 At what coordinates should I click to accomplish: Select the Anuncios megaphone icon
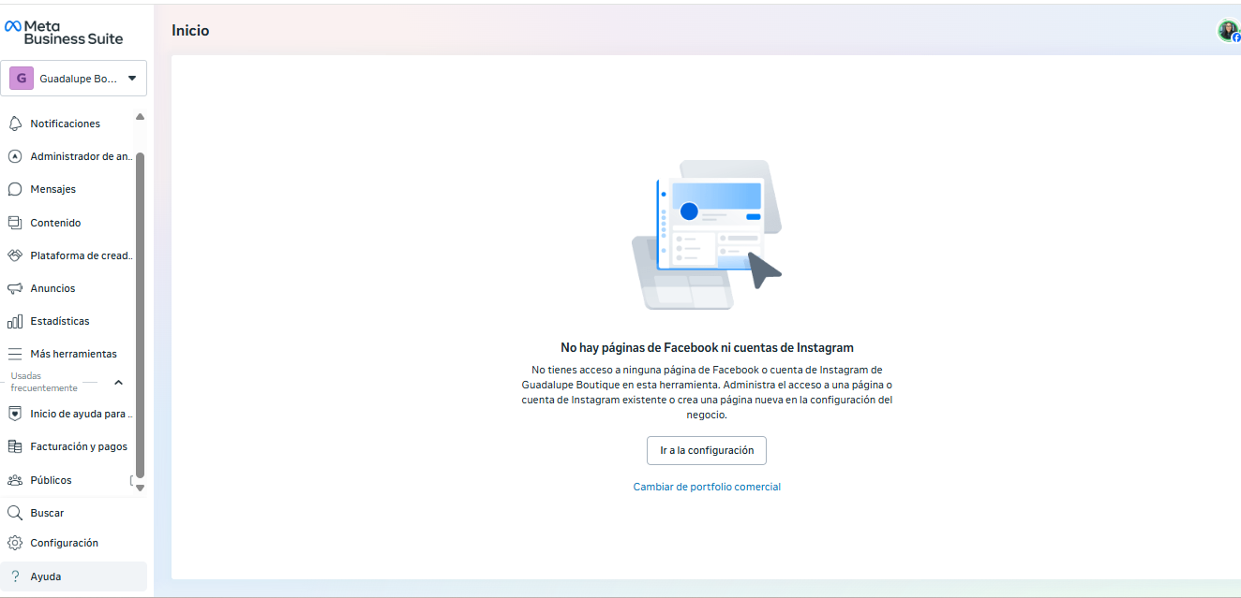[x=14, y=288]
